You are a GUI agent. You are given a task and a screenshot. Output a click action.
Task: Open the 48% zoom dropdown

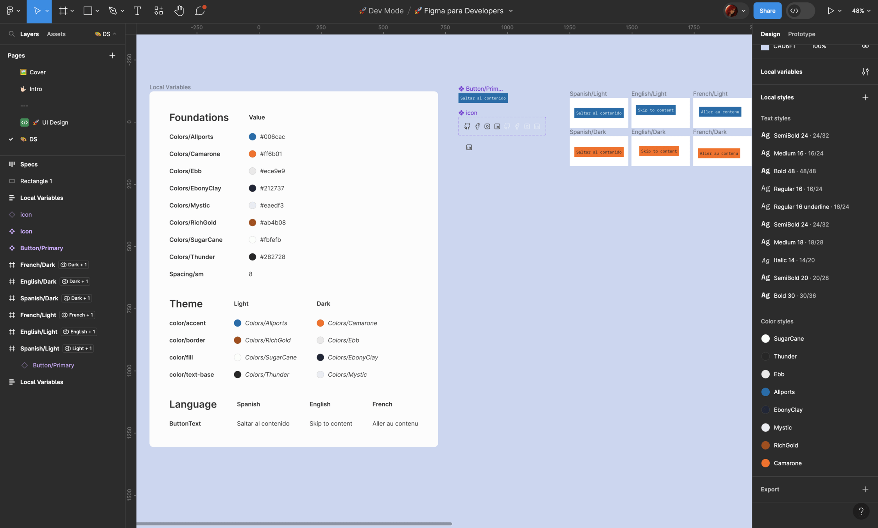[861, 11]
